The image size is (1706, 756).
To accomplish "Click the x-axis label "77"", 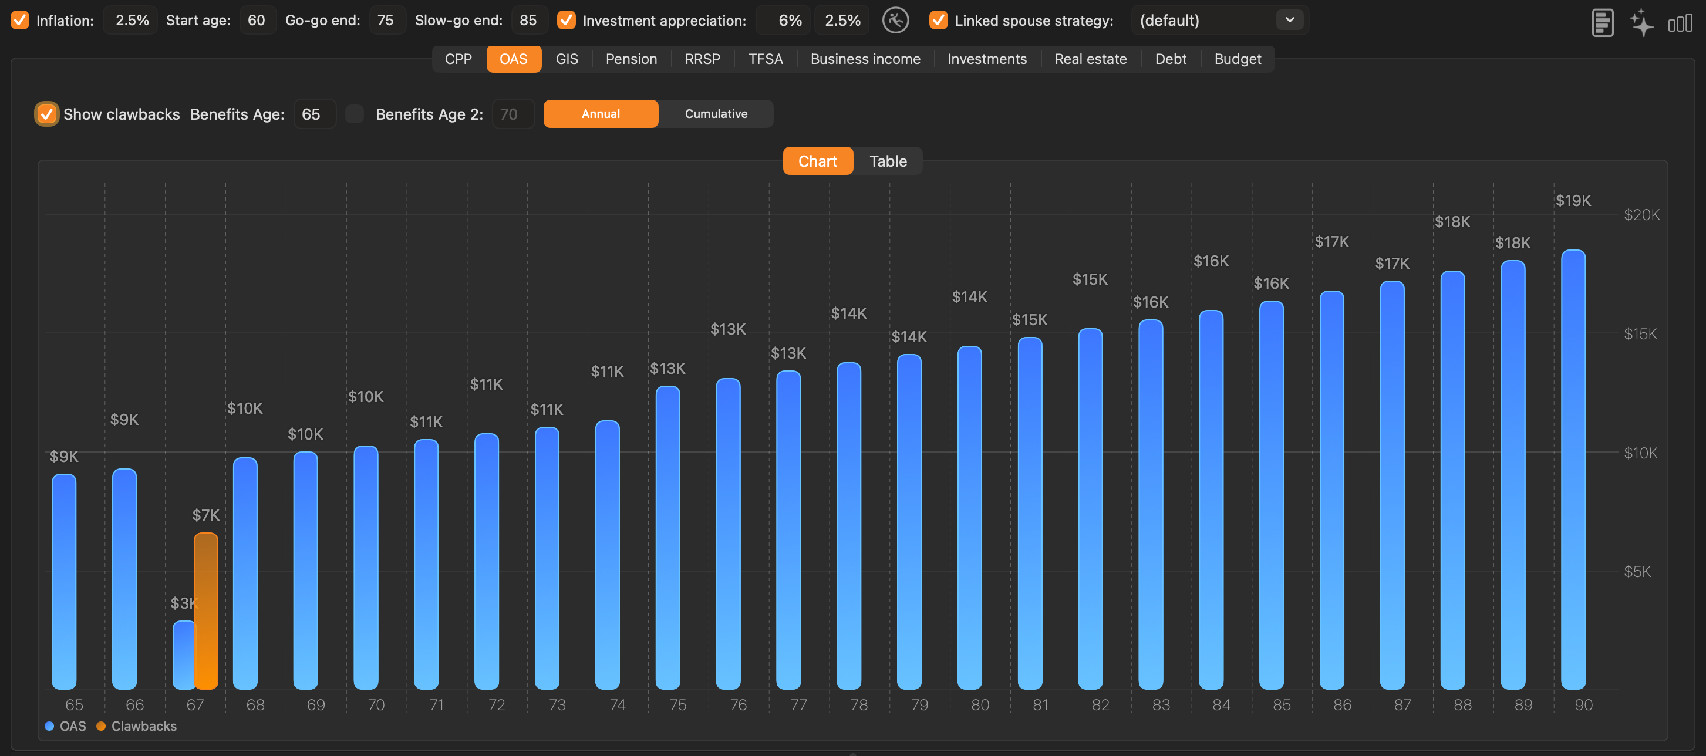I will click(x=798, y=705).
